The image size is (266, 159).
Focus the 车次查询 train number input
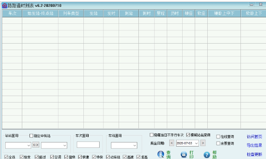click(88, 144)
